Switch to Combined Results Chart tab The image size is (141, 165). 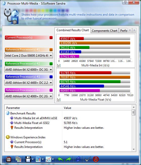tap(73, 30)
